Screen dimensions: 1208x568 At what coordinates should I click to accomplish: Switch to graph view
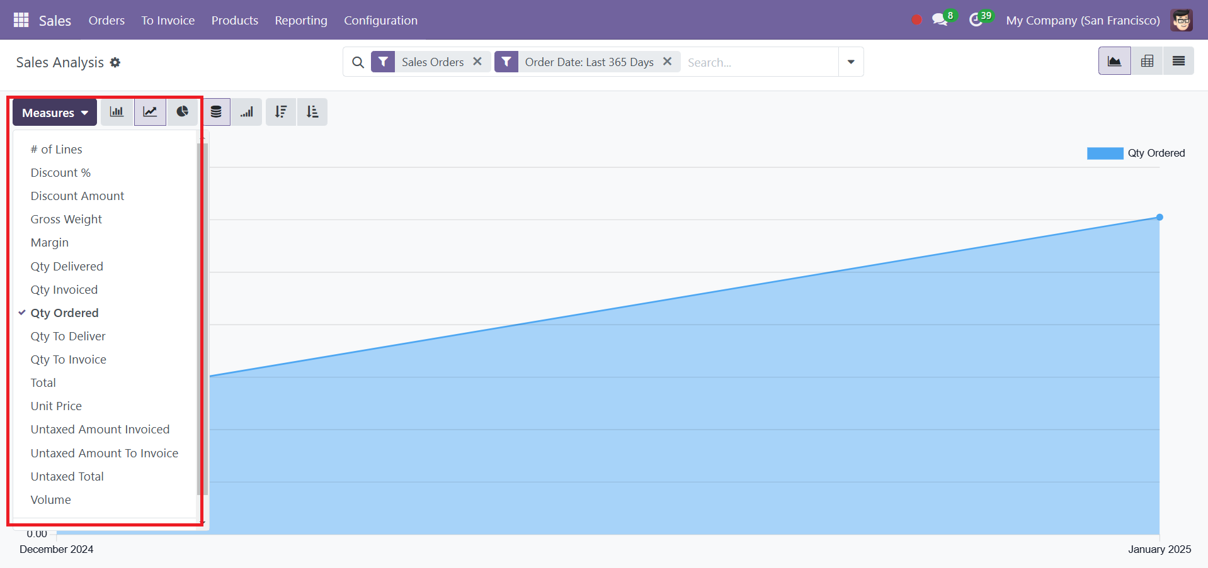coord(1115,61)
